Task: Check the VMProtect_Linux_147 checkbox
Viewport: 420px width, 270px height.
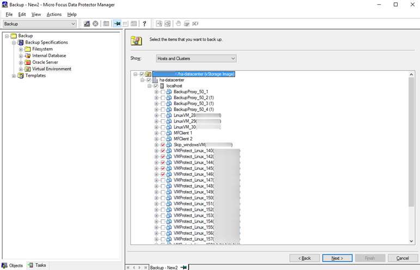Action: (163, 180)
